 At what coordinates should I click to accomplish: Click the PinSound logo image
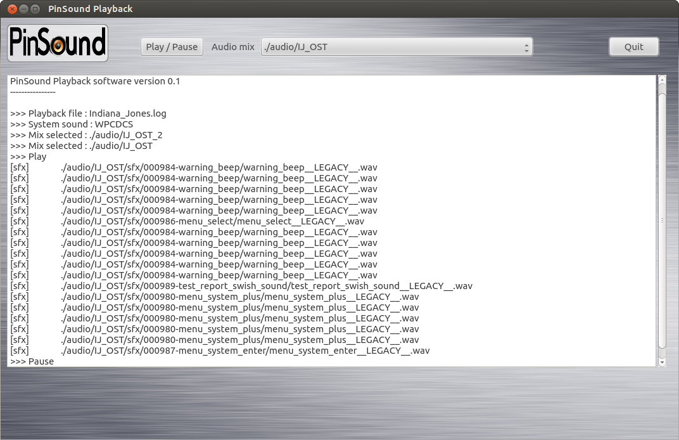tap(58, 43)
